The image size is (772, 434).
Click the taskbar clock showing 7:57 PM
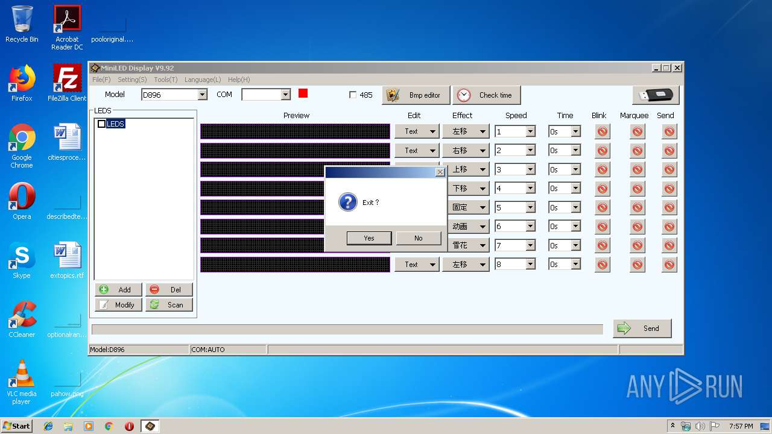(x=741, y=426)
